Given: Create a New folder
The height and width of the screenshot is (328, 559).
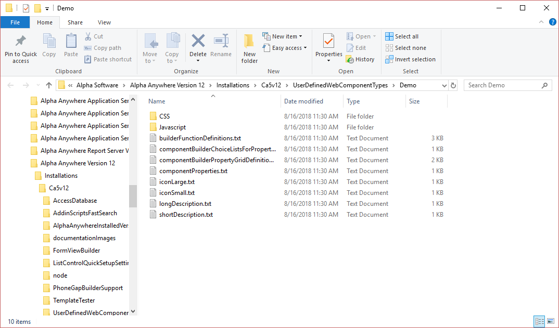Looking at the screenshot, I should click(x=249, y=48).
